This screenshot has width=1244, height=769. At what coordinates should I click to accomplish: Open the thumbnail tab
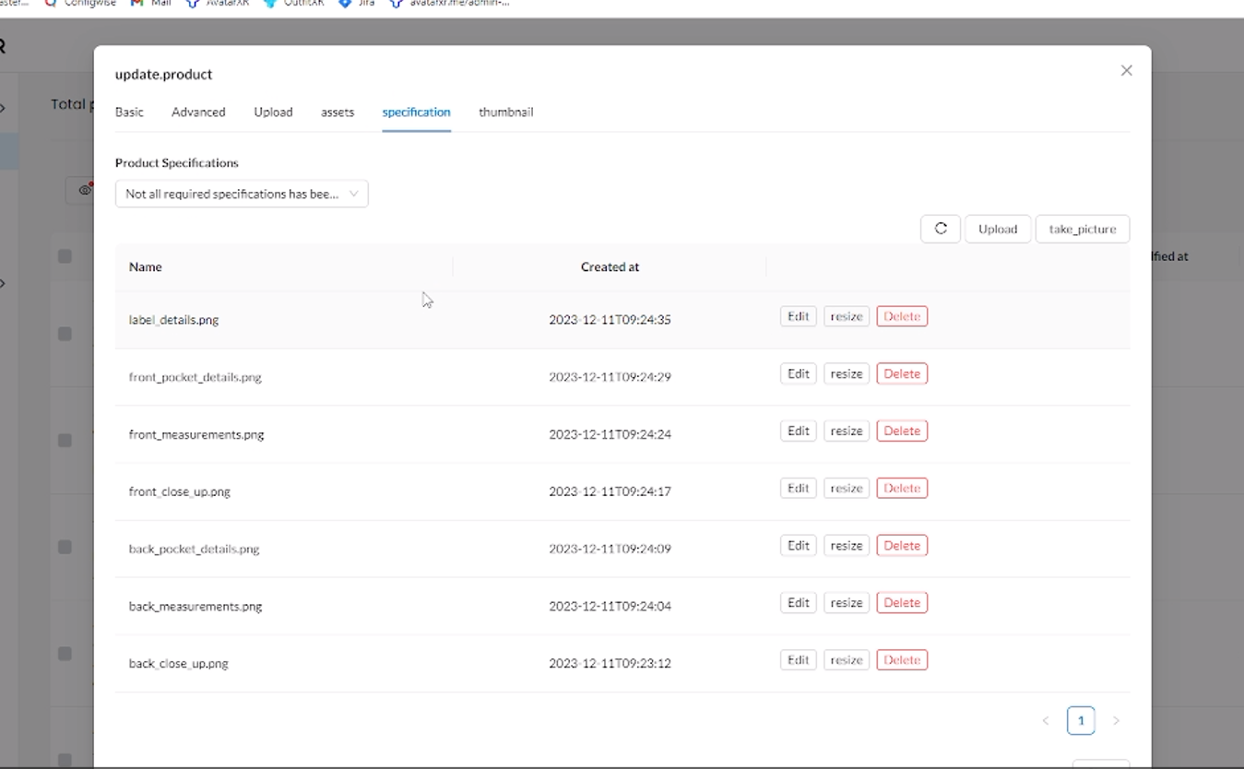click(x=505, y=112)
